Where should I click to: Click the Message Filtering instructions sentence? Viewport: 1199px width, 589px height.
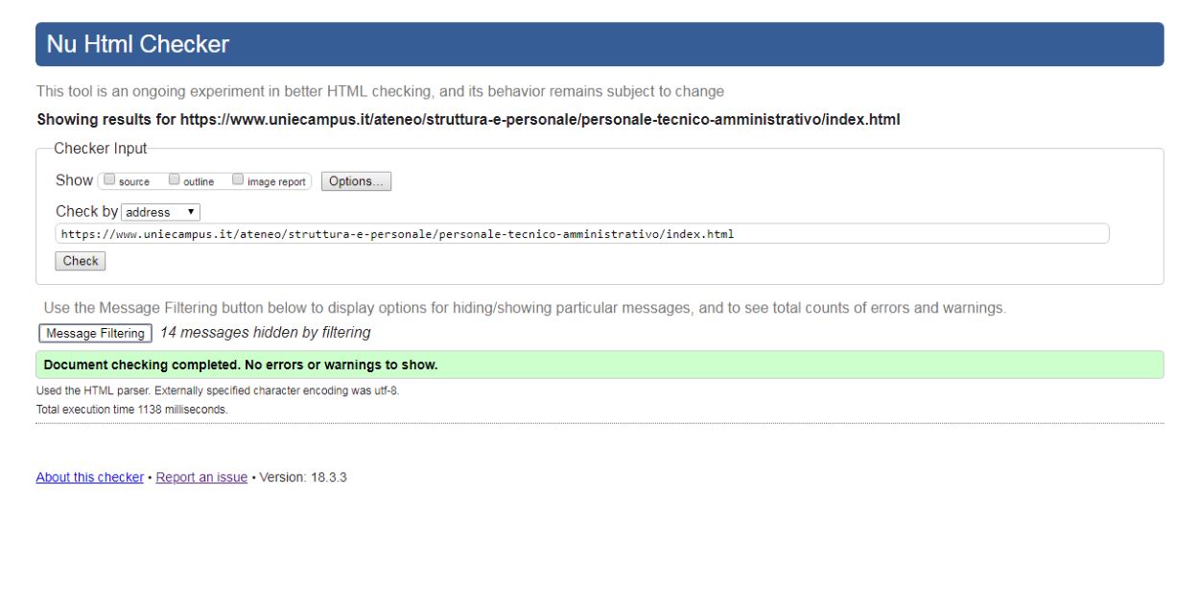(525, 309)
